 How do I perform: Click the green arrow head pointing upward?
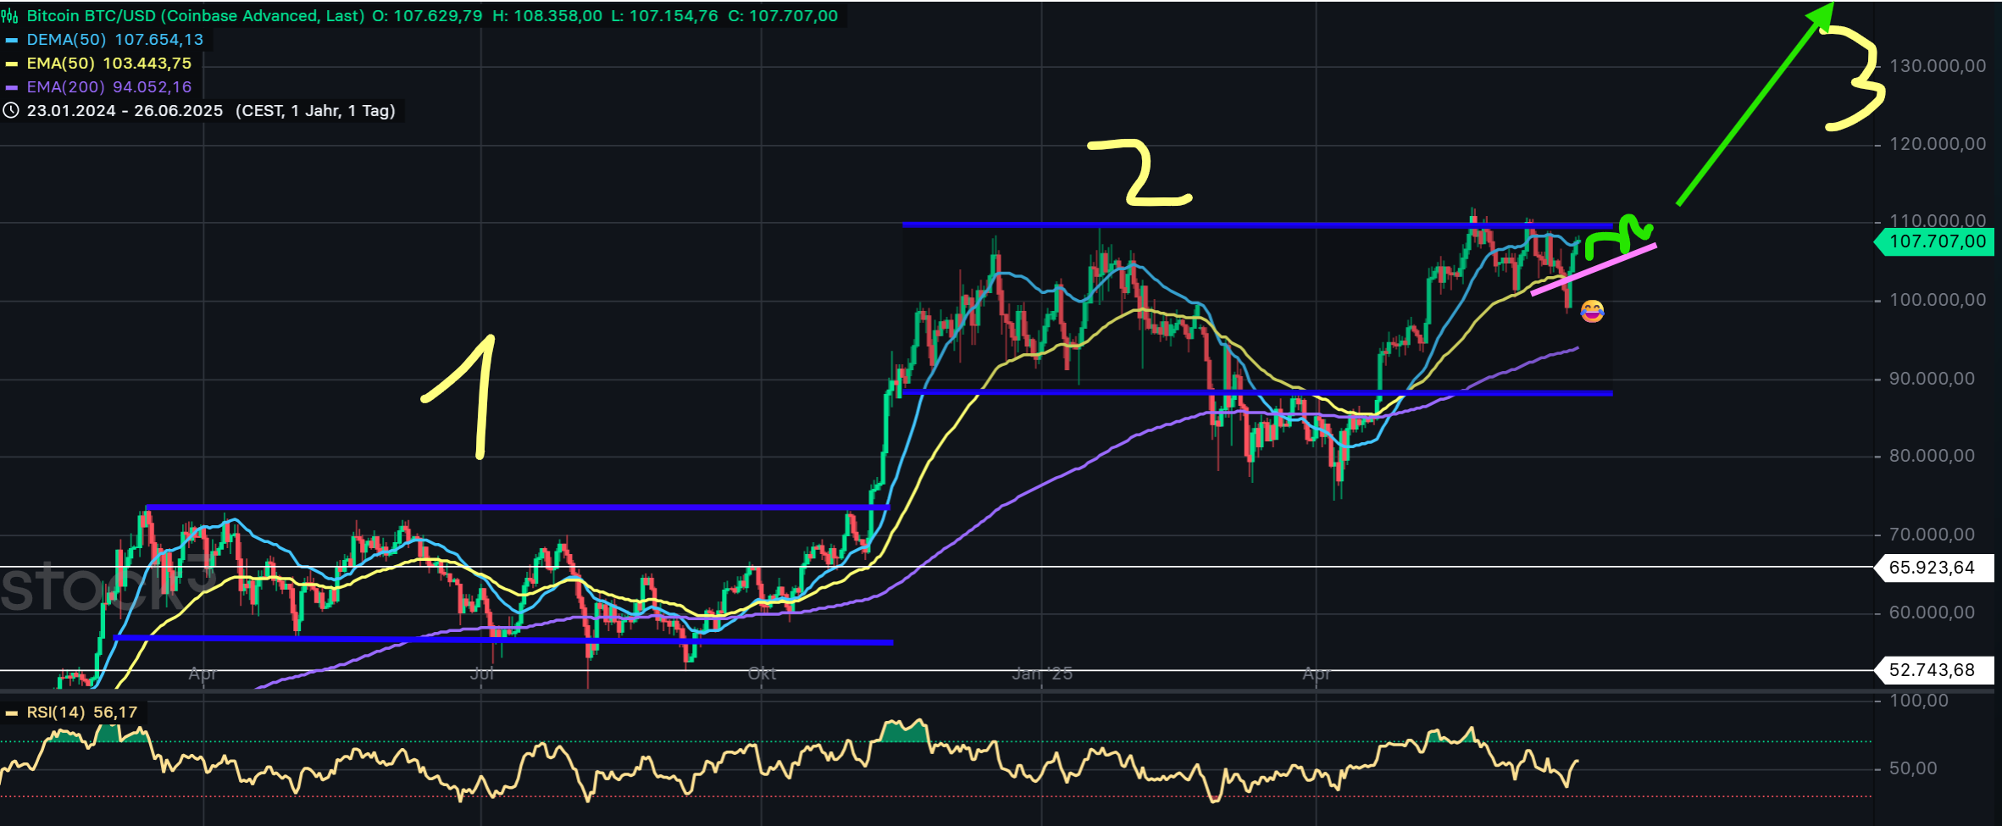pyautogui.click(x=1822, y=17)
